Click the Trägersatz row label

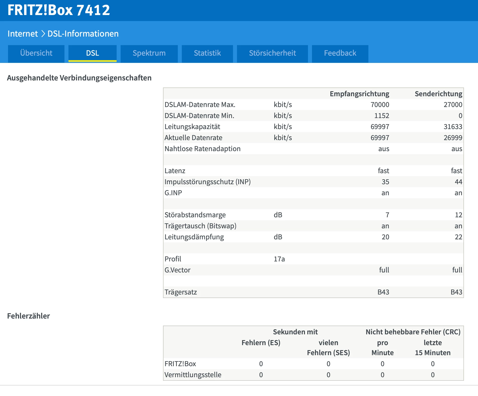[181, 292]
